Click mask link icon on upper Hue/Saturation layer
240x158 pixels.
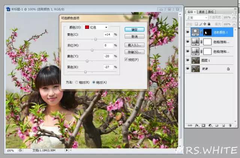pyautogui.click(x=201, y=42)
